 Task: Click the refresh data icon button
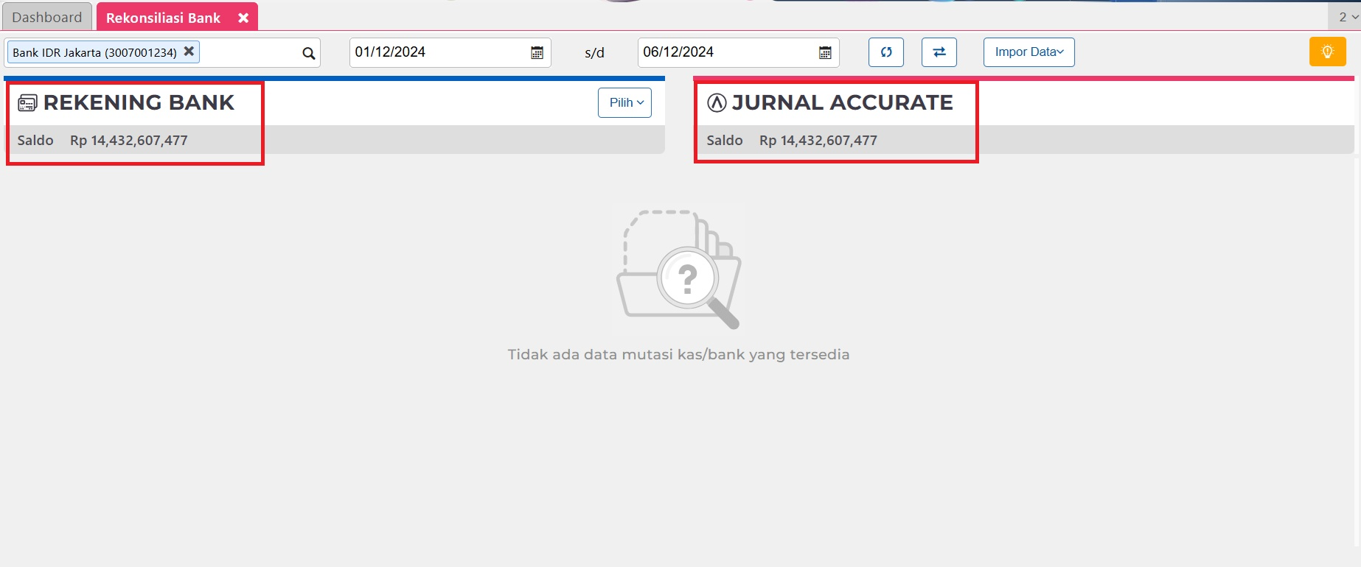point(886,52)
